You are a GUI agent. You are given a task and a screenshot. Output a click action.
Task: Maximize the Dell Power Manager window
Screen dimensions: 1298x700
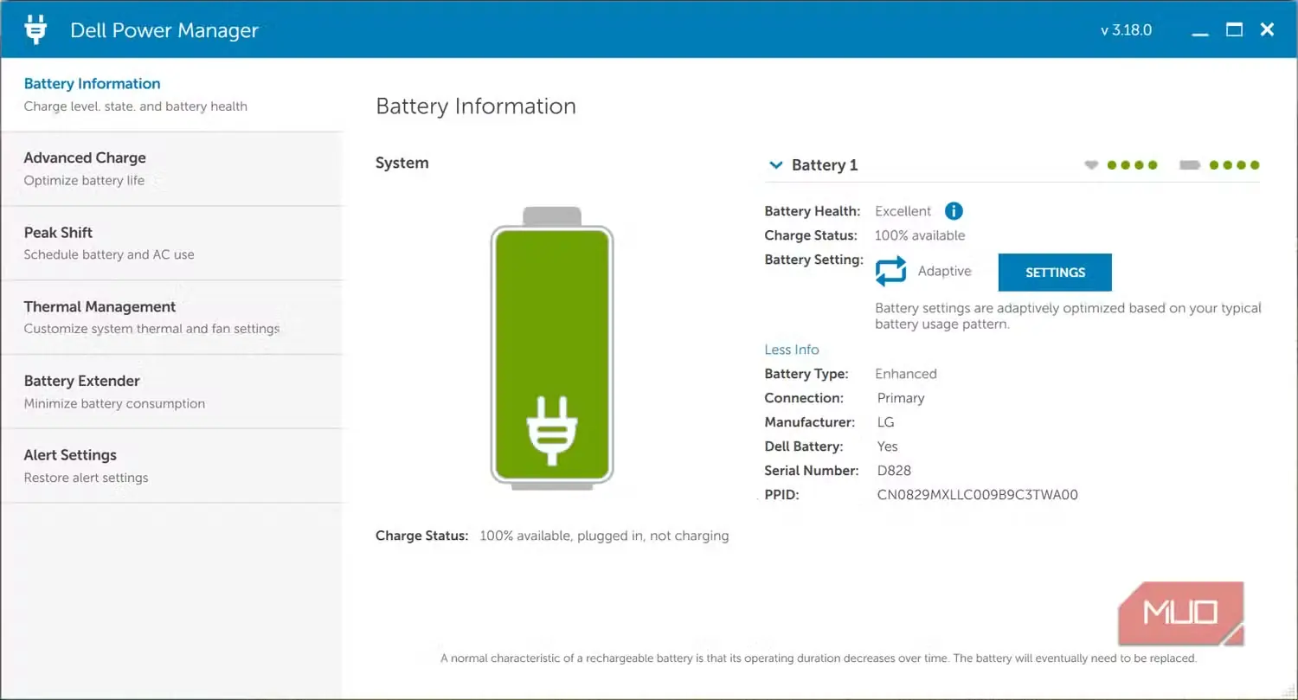click(x=1235, y=30)
